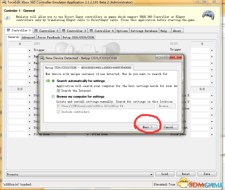This screenshot has width=225, height=190.
Task: Click the green arrow beside Search automatically
Action: 48,81
